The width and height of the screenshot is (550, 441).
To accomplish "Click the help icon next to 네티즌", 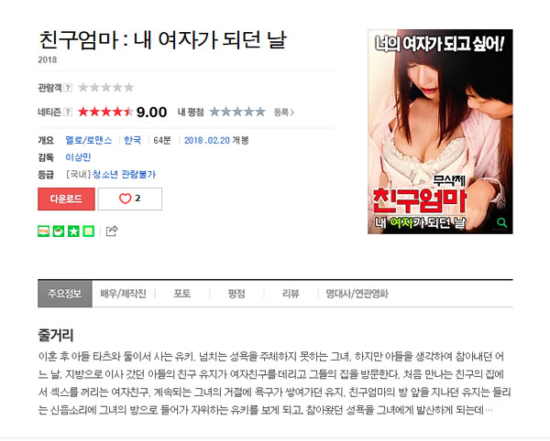I will coord(68,112).
